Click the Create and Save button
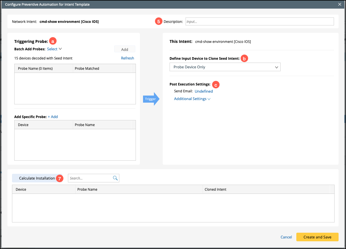The height and width of the screenshot is (249, 346). 317,237
